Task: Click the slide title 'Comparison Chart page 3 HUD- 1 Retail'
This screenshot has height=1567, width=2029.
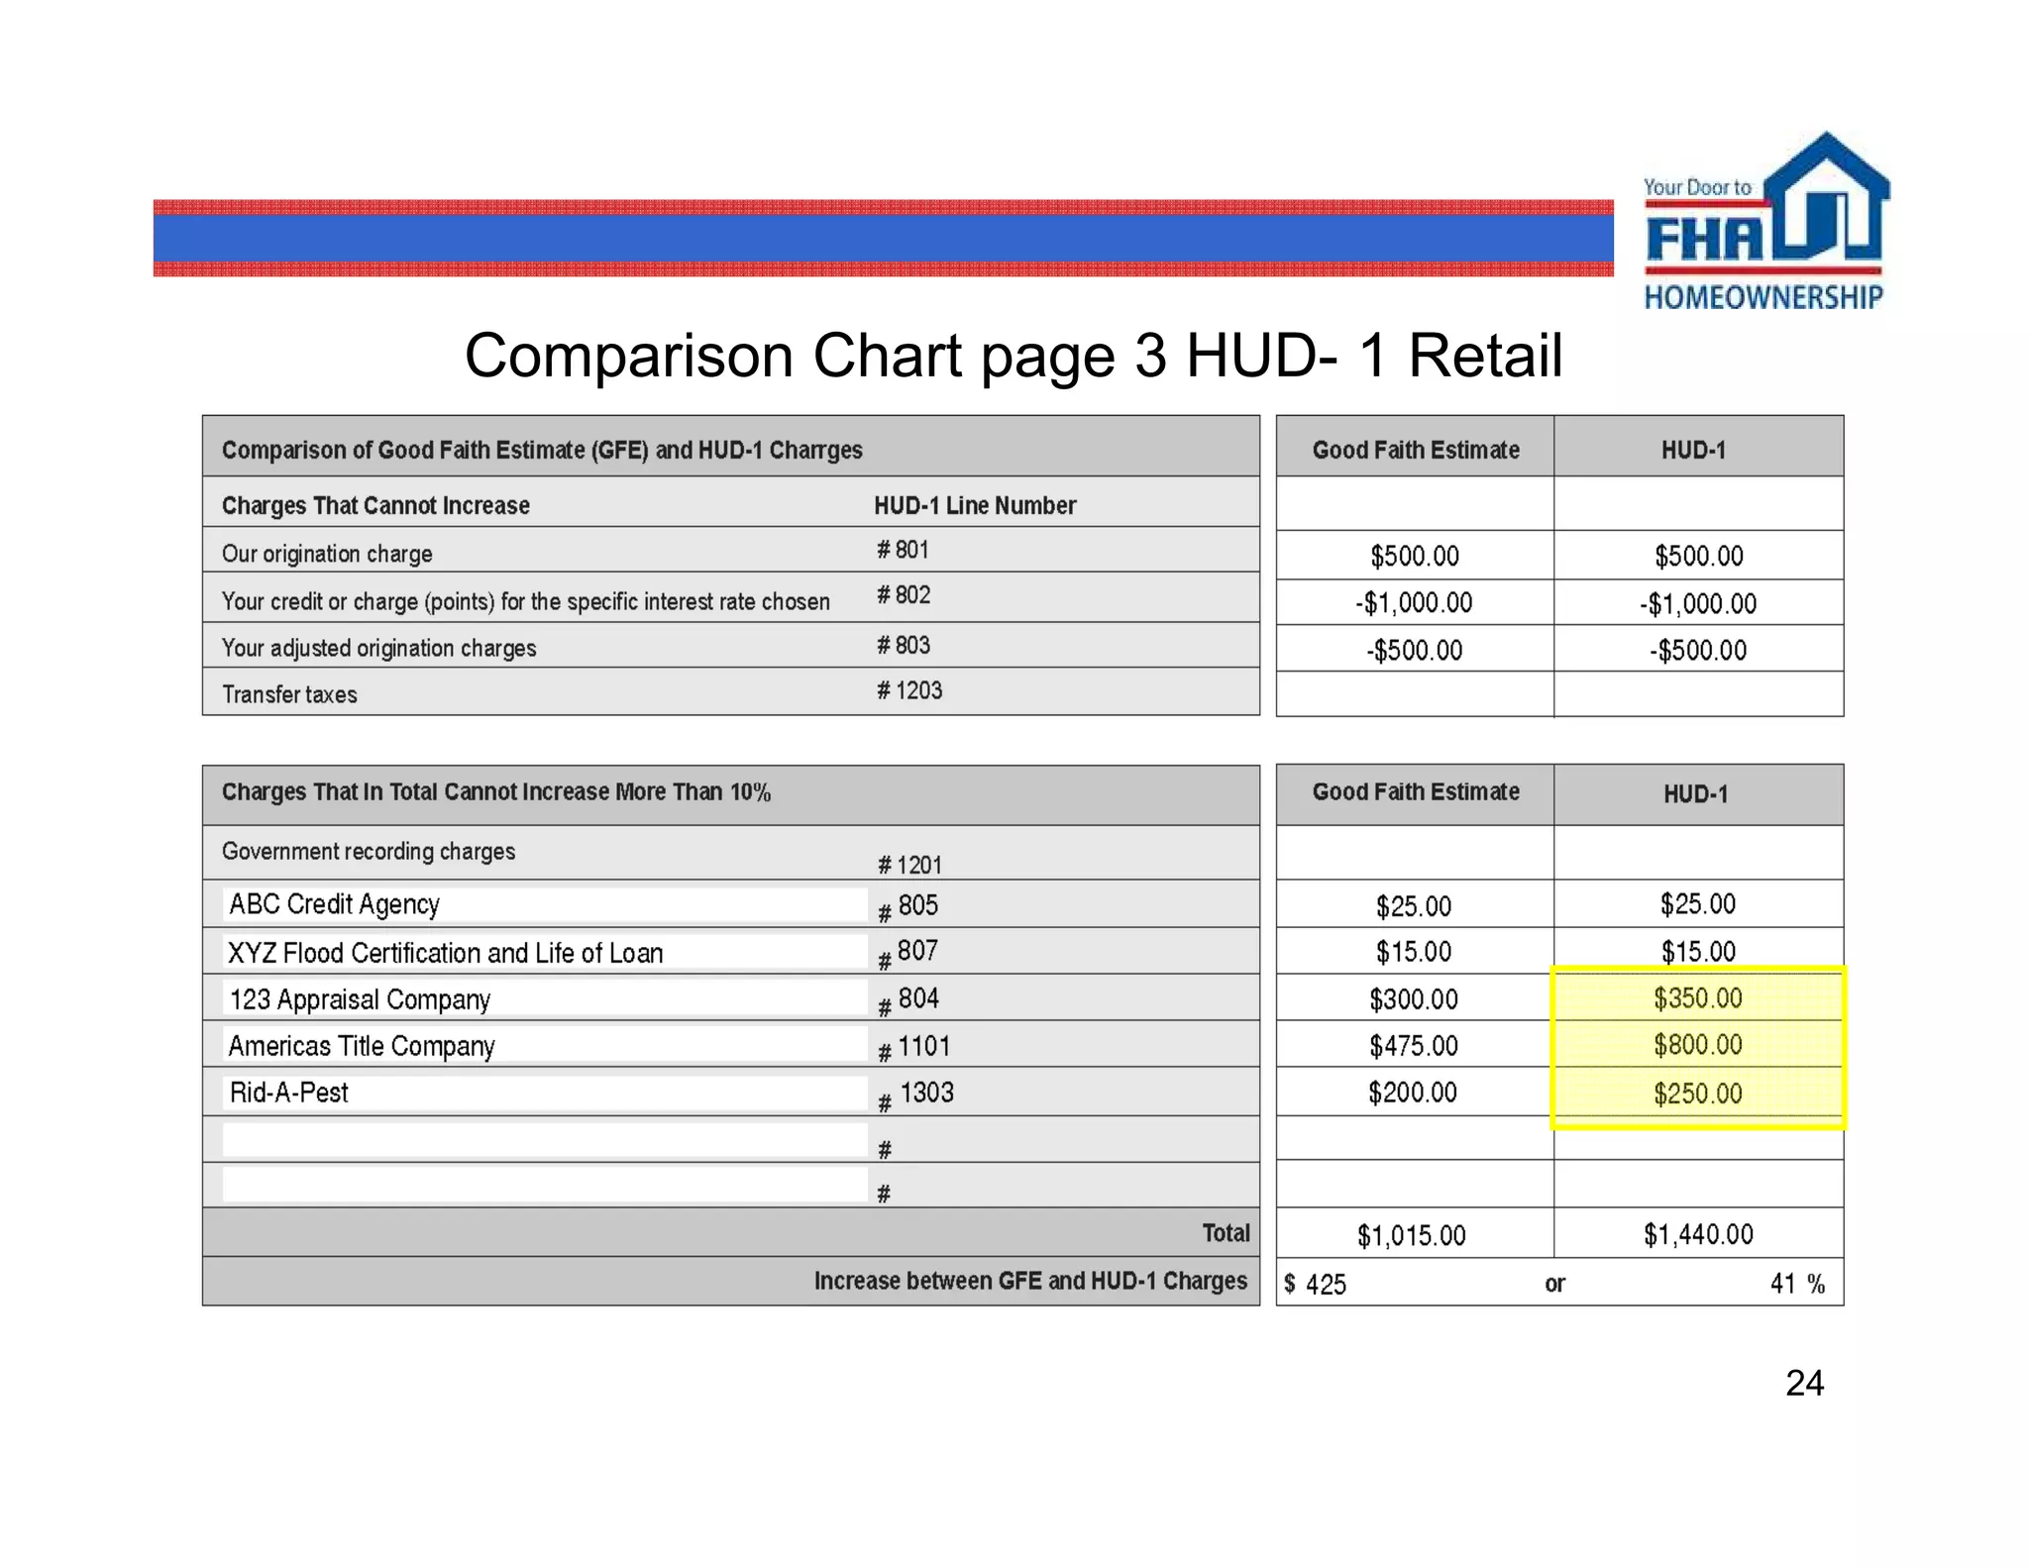Action: tap(1014, 356)
